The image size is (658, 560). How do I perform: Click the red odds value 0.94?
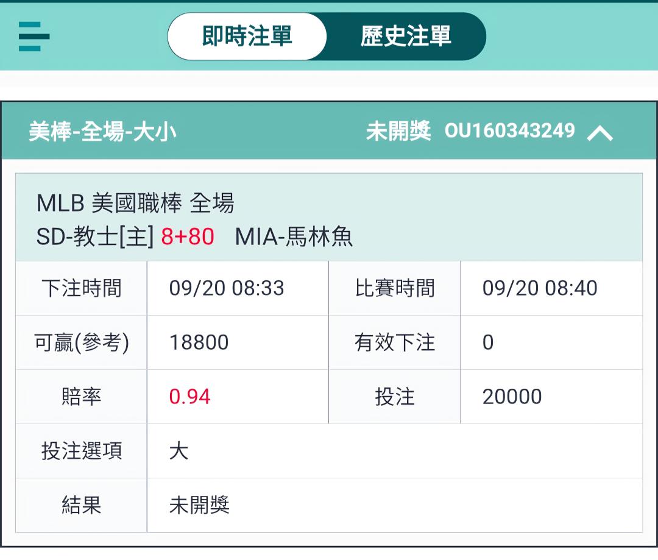click(x=189, y=397)
